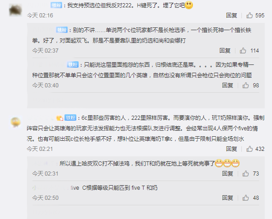
Task: Reply to the 02:50 sub-comment
Action: 228,198
